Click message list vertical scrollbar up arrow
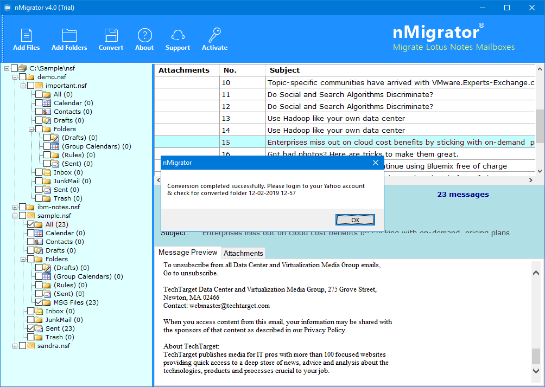 [540, 69]
